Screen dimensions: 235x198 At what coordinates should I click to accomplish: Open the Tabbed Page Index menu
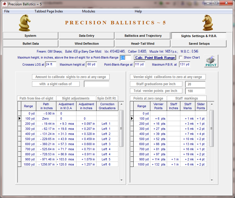coord(49,11)
